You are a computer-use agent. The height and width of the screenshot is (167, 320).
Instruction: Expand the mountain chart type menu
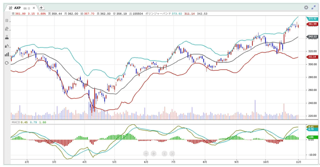click(7, 46)
